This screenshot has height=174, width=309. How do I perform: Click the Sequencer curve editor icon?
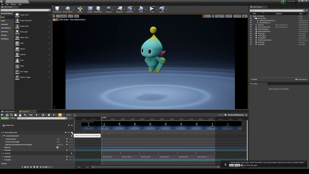[x=75, y=115]
